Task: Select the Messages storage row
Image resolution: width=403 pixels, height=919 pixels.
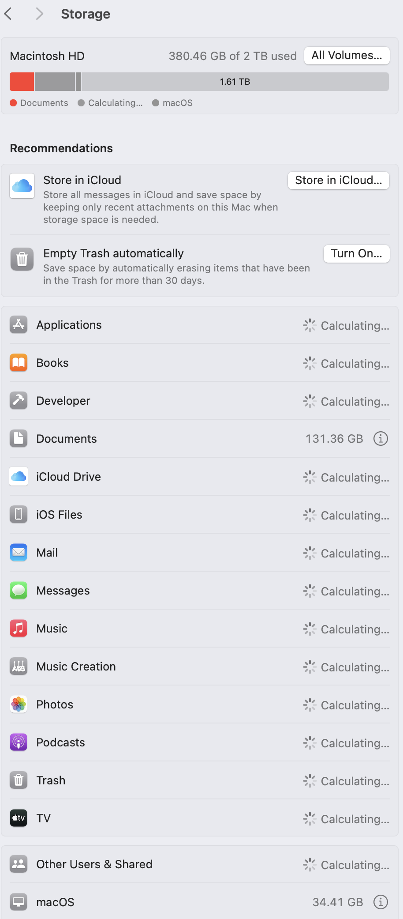Action: click(x=200, y=591)
